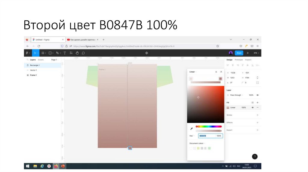This screenshot has width=308, height=172.
Task: Open the Move tool dropdown arrow
Action: (x=38, y=53)
